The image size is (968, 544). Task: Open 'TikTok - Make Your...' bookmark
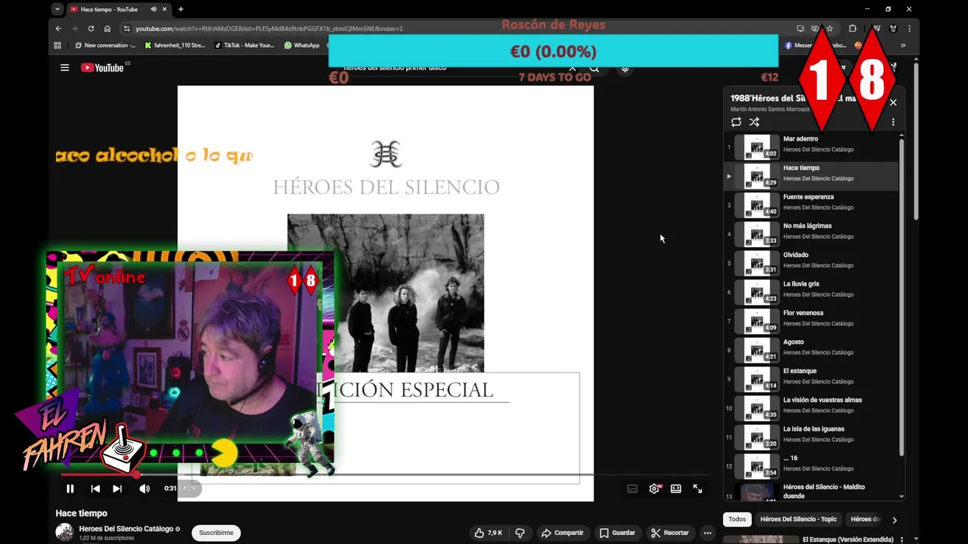click(x=244, y=45)
